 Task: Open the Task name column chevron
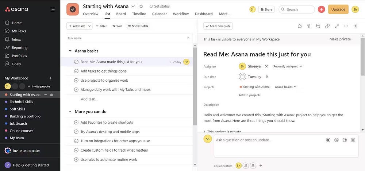(188, 38)
